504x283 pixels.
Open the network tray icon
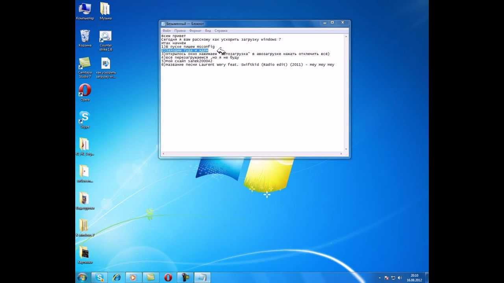tap(393, 277)
